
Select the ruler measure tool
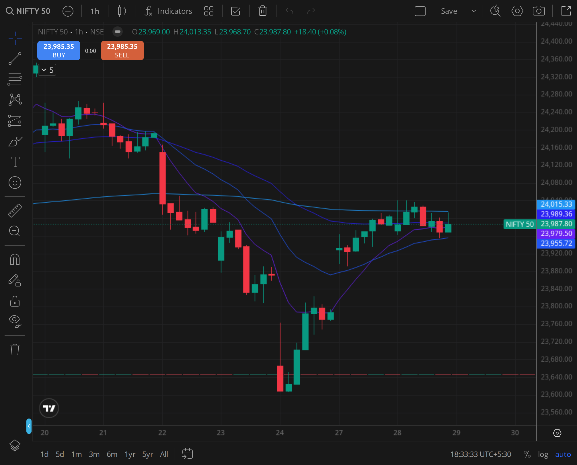pyautogui.click(x=15, y=210)
